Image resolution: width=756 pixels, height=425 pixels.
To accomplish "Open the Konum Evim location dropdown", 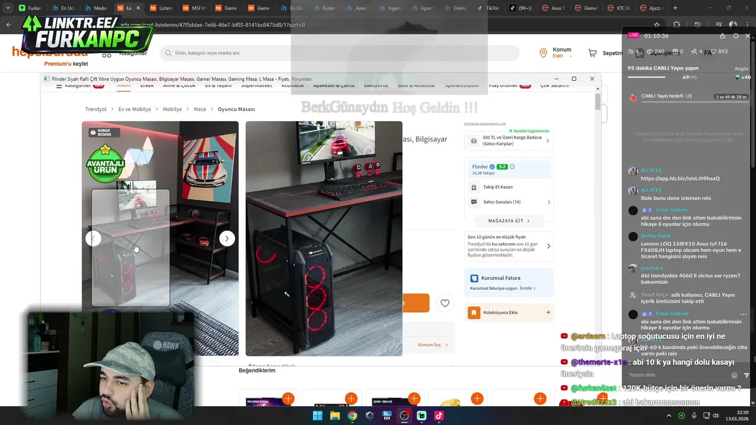I will (x=556, y=53).
